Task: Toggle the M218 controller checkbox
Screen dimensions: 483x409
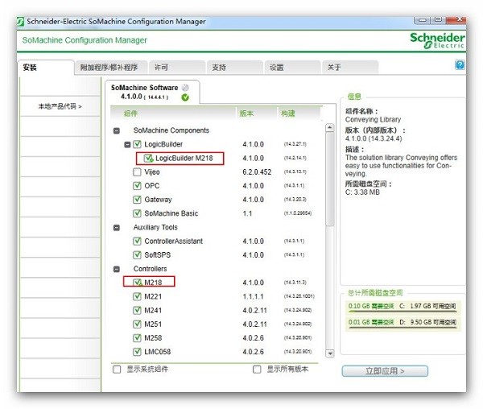Action: point(138,283)
